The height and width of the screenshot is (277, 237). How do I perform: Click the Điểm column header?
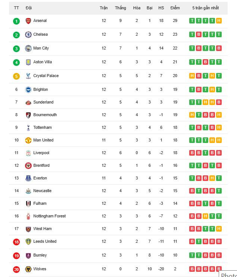click(x=175, y=8)
